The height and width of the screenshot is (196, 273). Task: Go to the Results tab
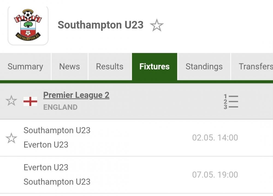(x=110, y=67)
